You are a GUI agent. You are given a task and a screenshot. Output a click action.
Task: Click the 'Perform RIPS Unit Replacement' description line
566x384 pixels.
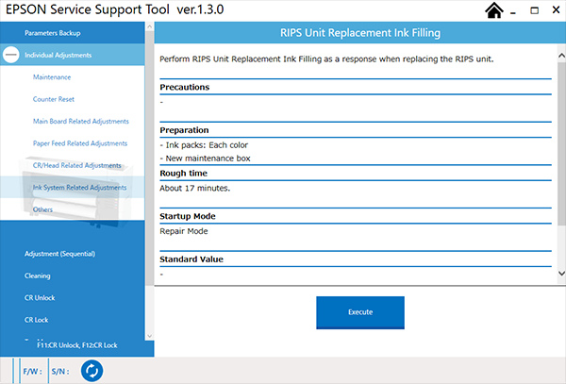click(326, 59)
